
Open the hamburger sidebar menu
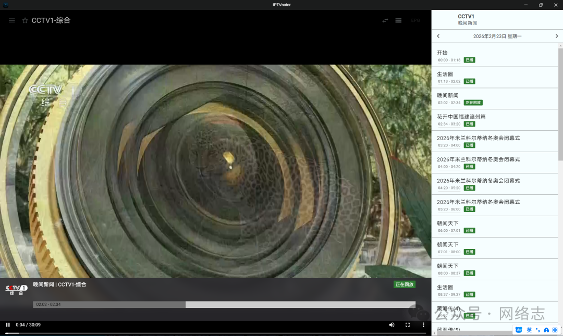(11, 20)
